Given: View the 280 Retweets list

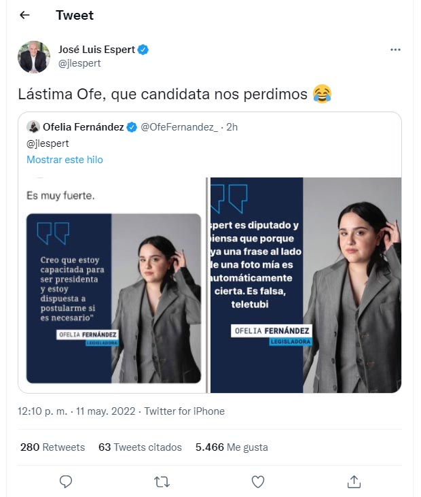Looking at the screenshot, I should (52, 447).
